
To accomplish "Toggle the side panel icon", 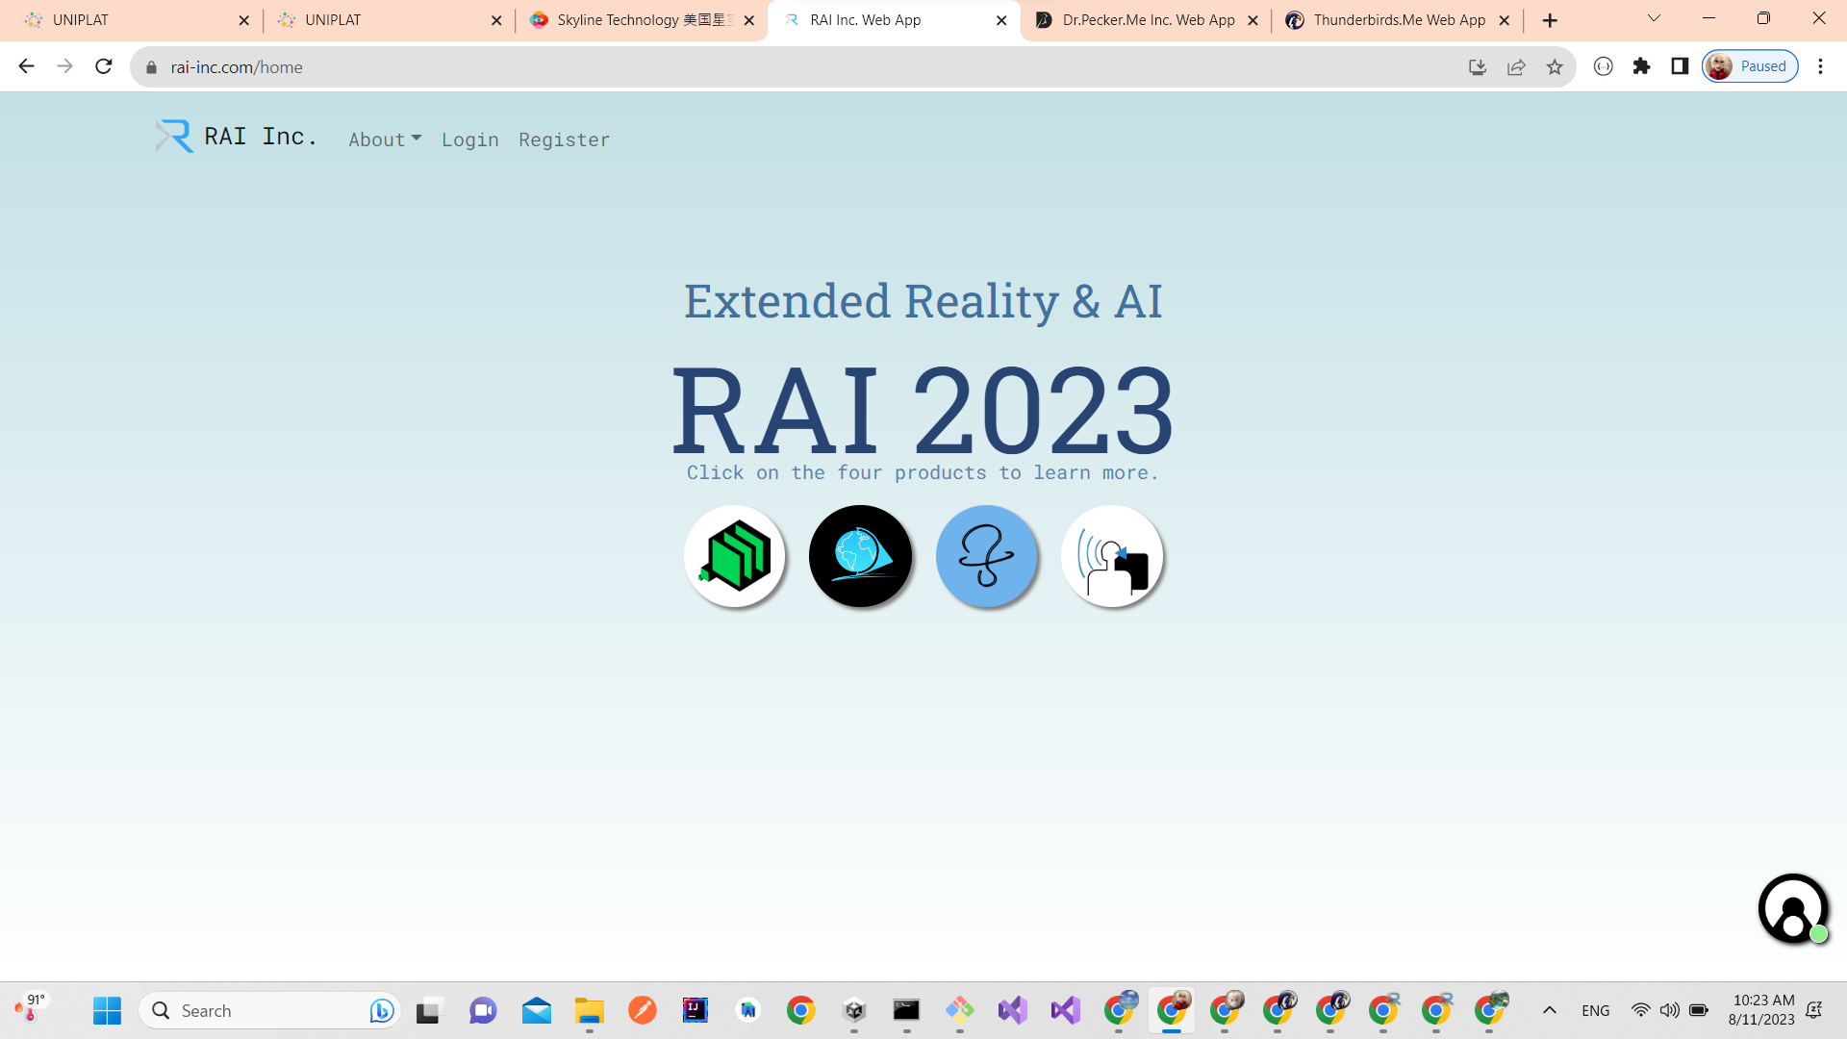I will (x=1680, y=66).
